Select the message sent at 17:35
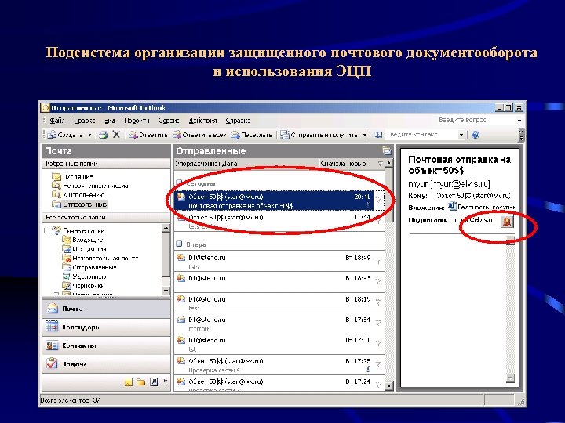 pos(279,365)
